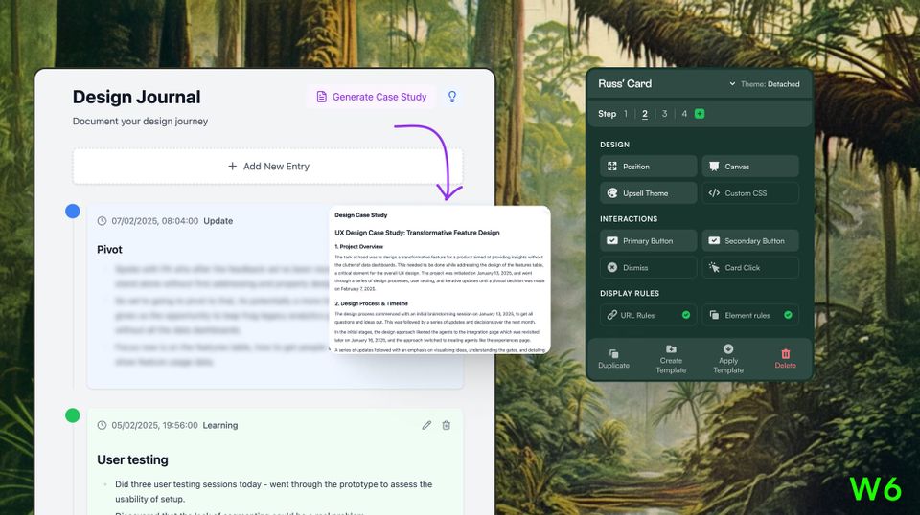Viewport: 920px width, 515px height.
Task: Click the edit pencil icon on User testing entry
Action: pos(426,425)
